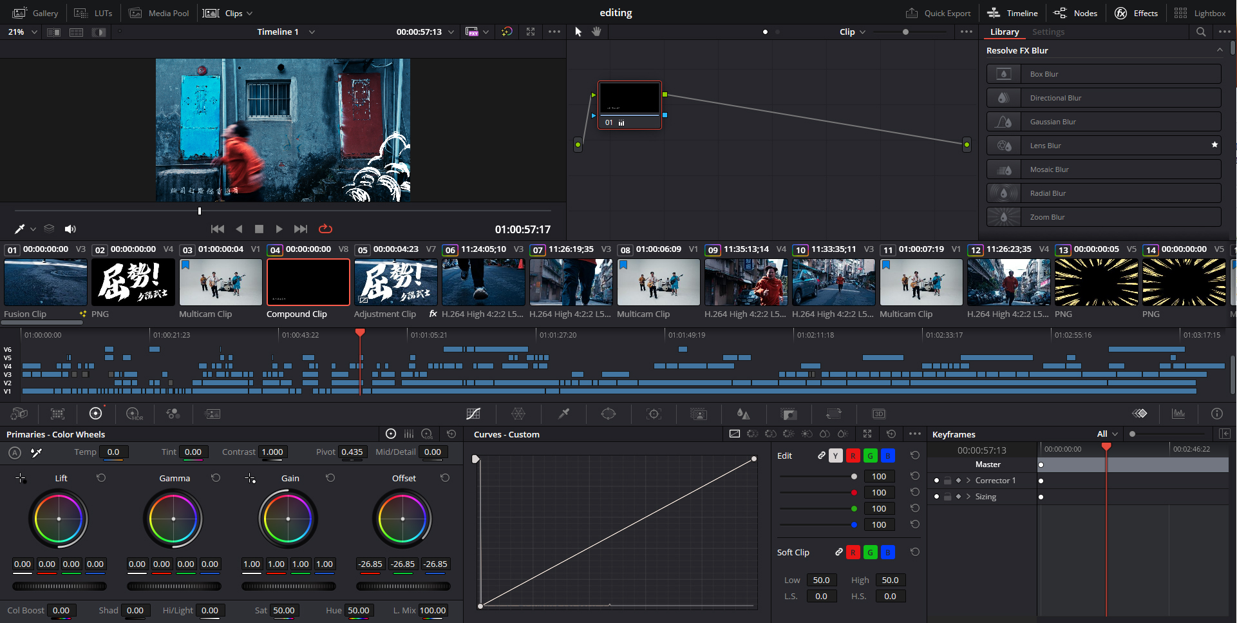Click the Quick Export button

coord(938,13)
